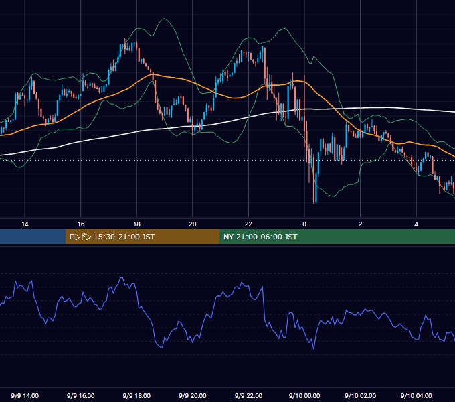455x402 pixels.
Task: Click the ロンドン 15:30-21:00 JST session bar
Action: click(x=142, y=237)
